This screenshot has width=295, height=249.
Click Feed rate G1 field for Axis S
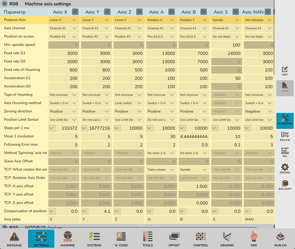click(227, 53)
